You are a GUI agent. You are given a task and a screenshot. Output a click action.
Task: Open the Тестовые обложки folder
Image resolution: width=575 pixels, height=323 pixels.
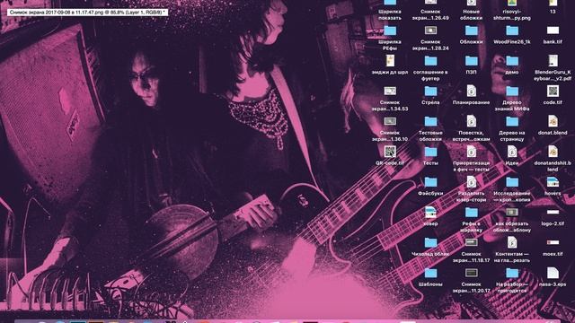click(x=430, y=121)
